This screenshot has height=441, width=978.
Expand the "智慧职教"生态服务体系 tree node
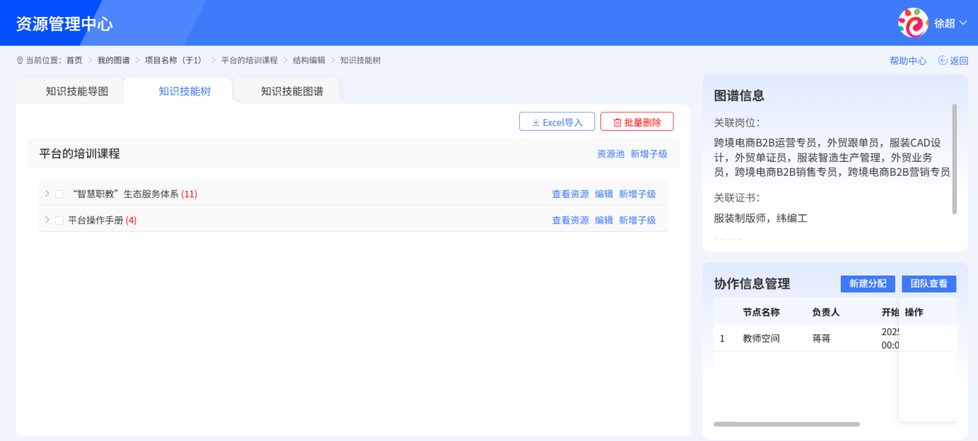point(46,193)
